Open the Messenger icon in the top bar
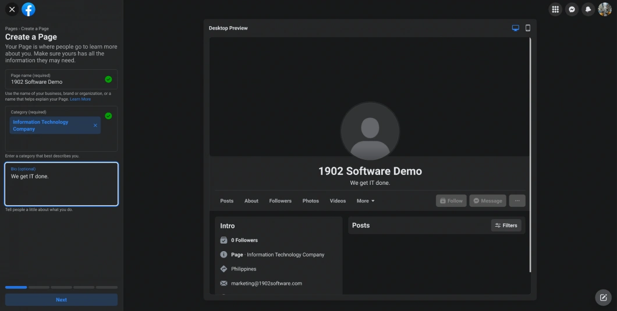Viewport: 617px width, 311px height. coord(572,9)
